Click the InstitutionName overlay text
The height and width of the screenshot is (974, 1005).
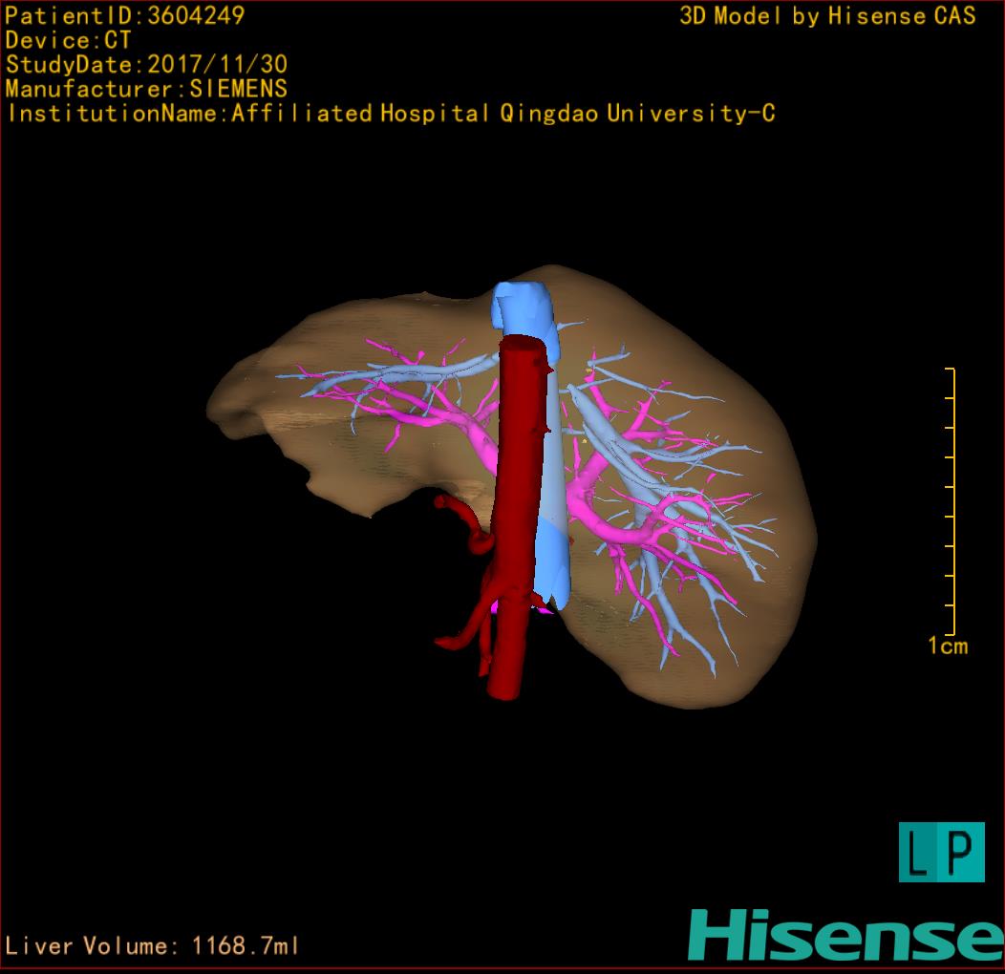coord(390,114)
